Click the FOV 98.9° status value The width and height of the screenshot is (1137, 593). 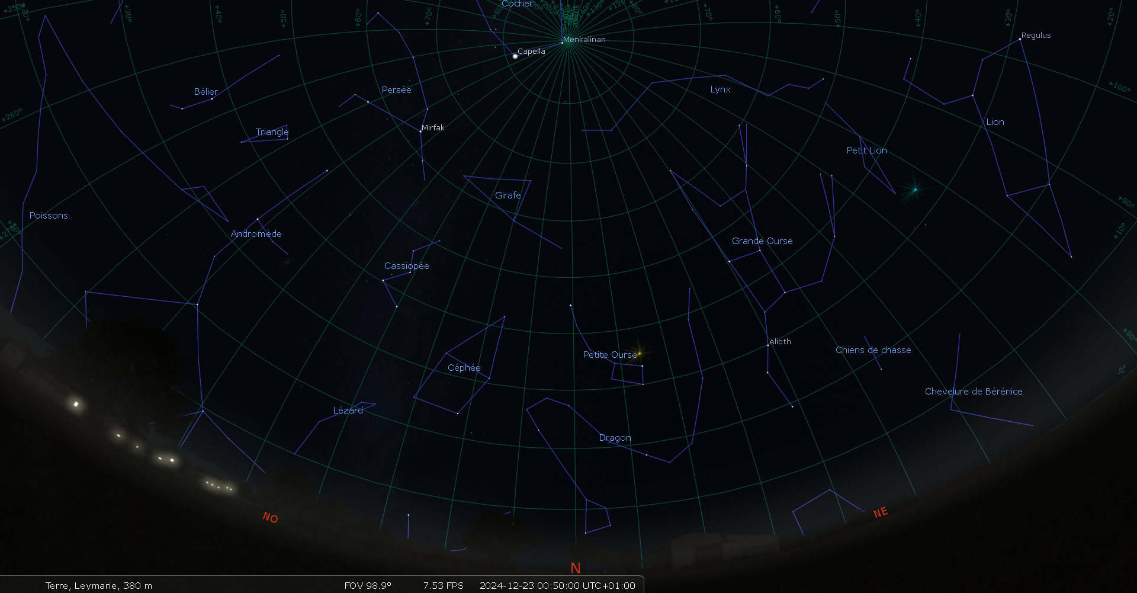pos(368,585)
